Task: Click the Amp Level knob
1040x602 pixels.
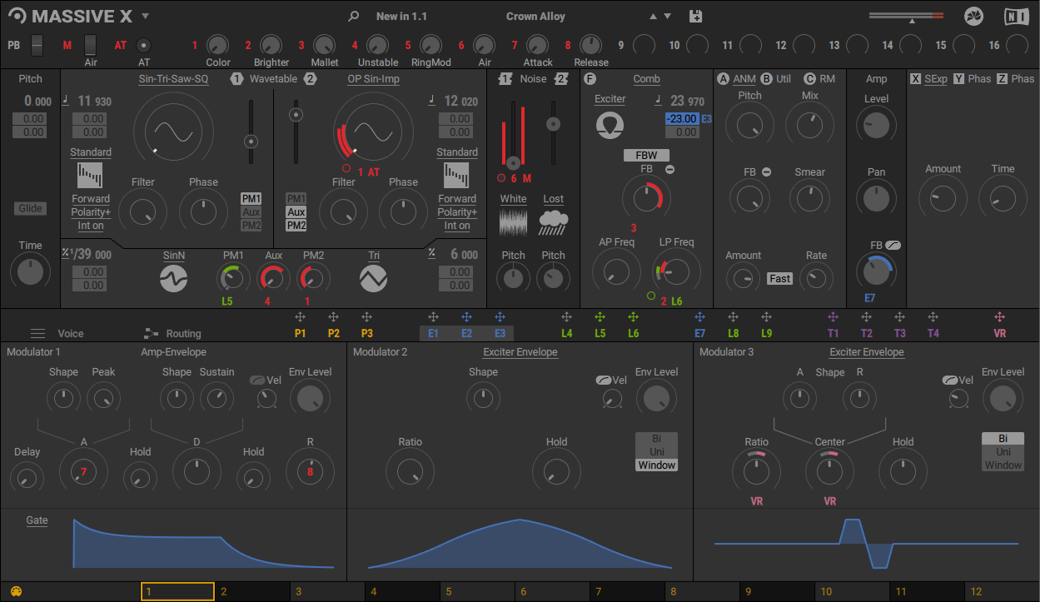Action: [876, 125]
